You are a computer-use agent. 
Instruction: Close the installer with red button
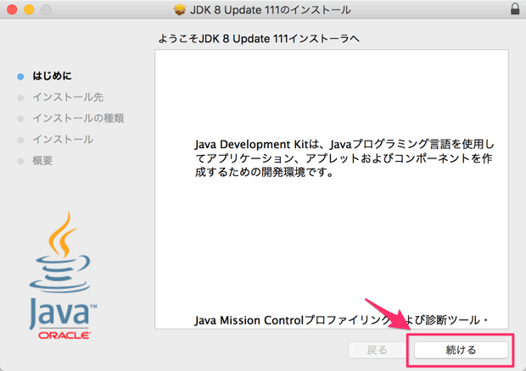[12, 9]
